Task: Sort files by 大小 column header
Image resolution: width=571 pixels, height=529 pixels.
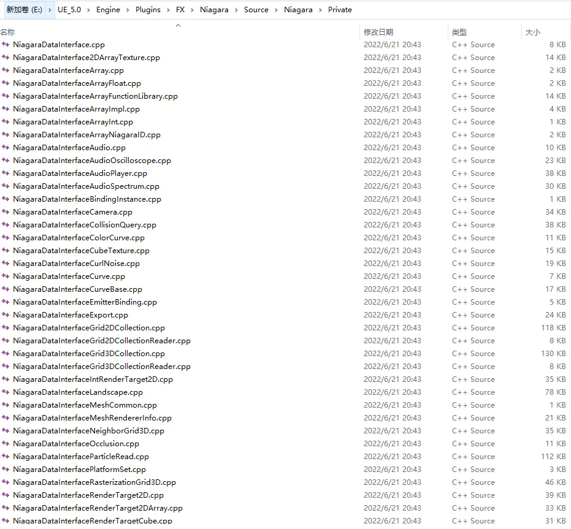Action: tap(533, 32)
